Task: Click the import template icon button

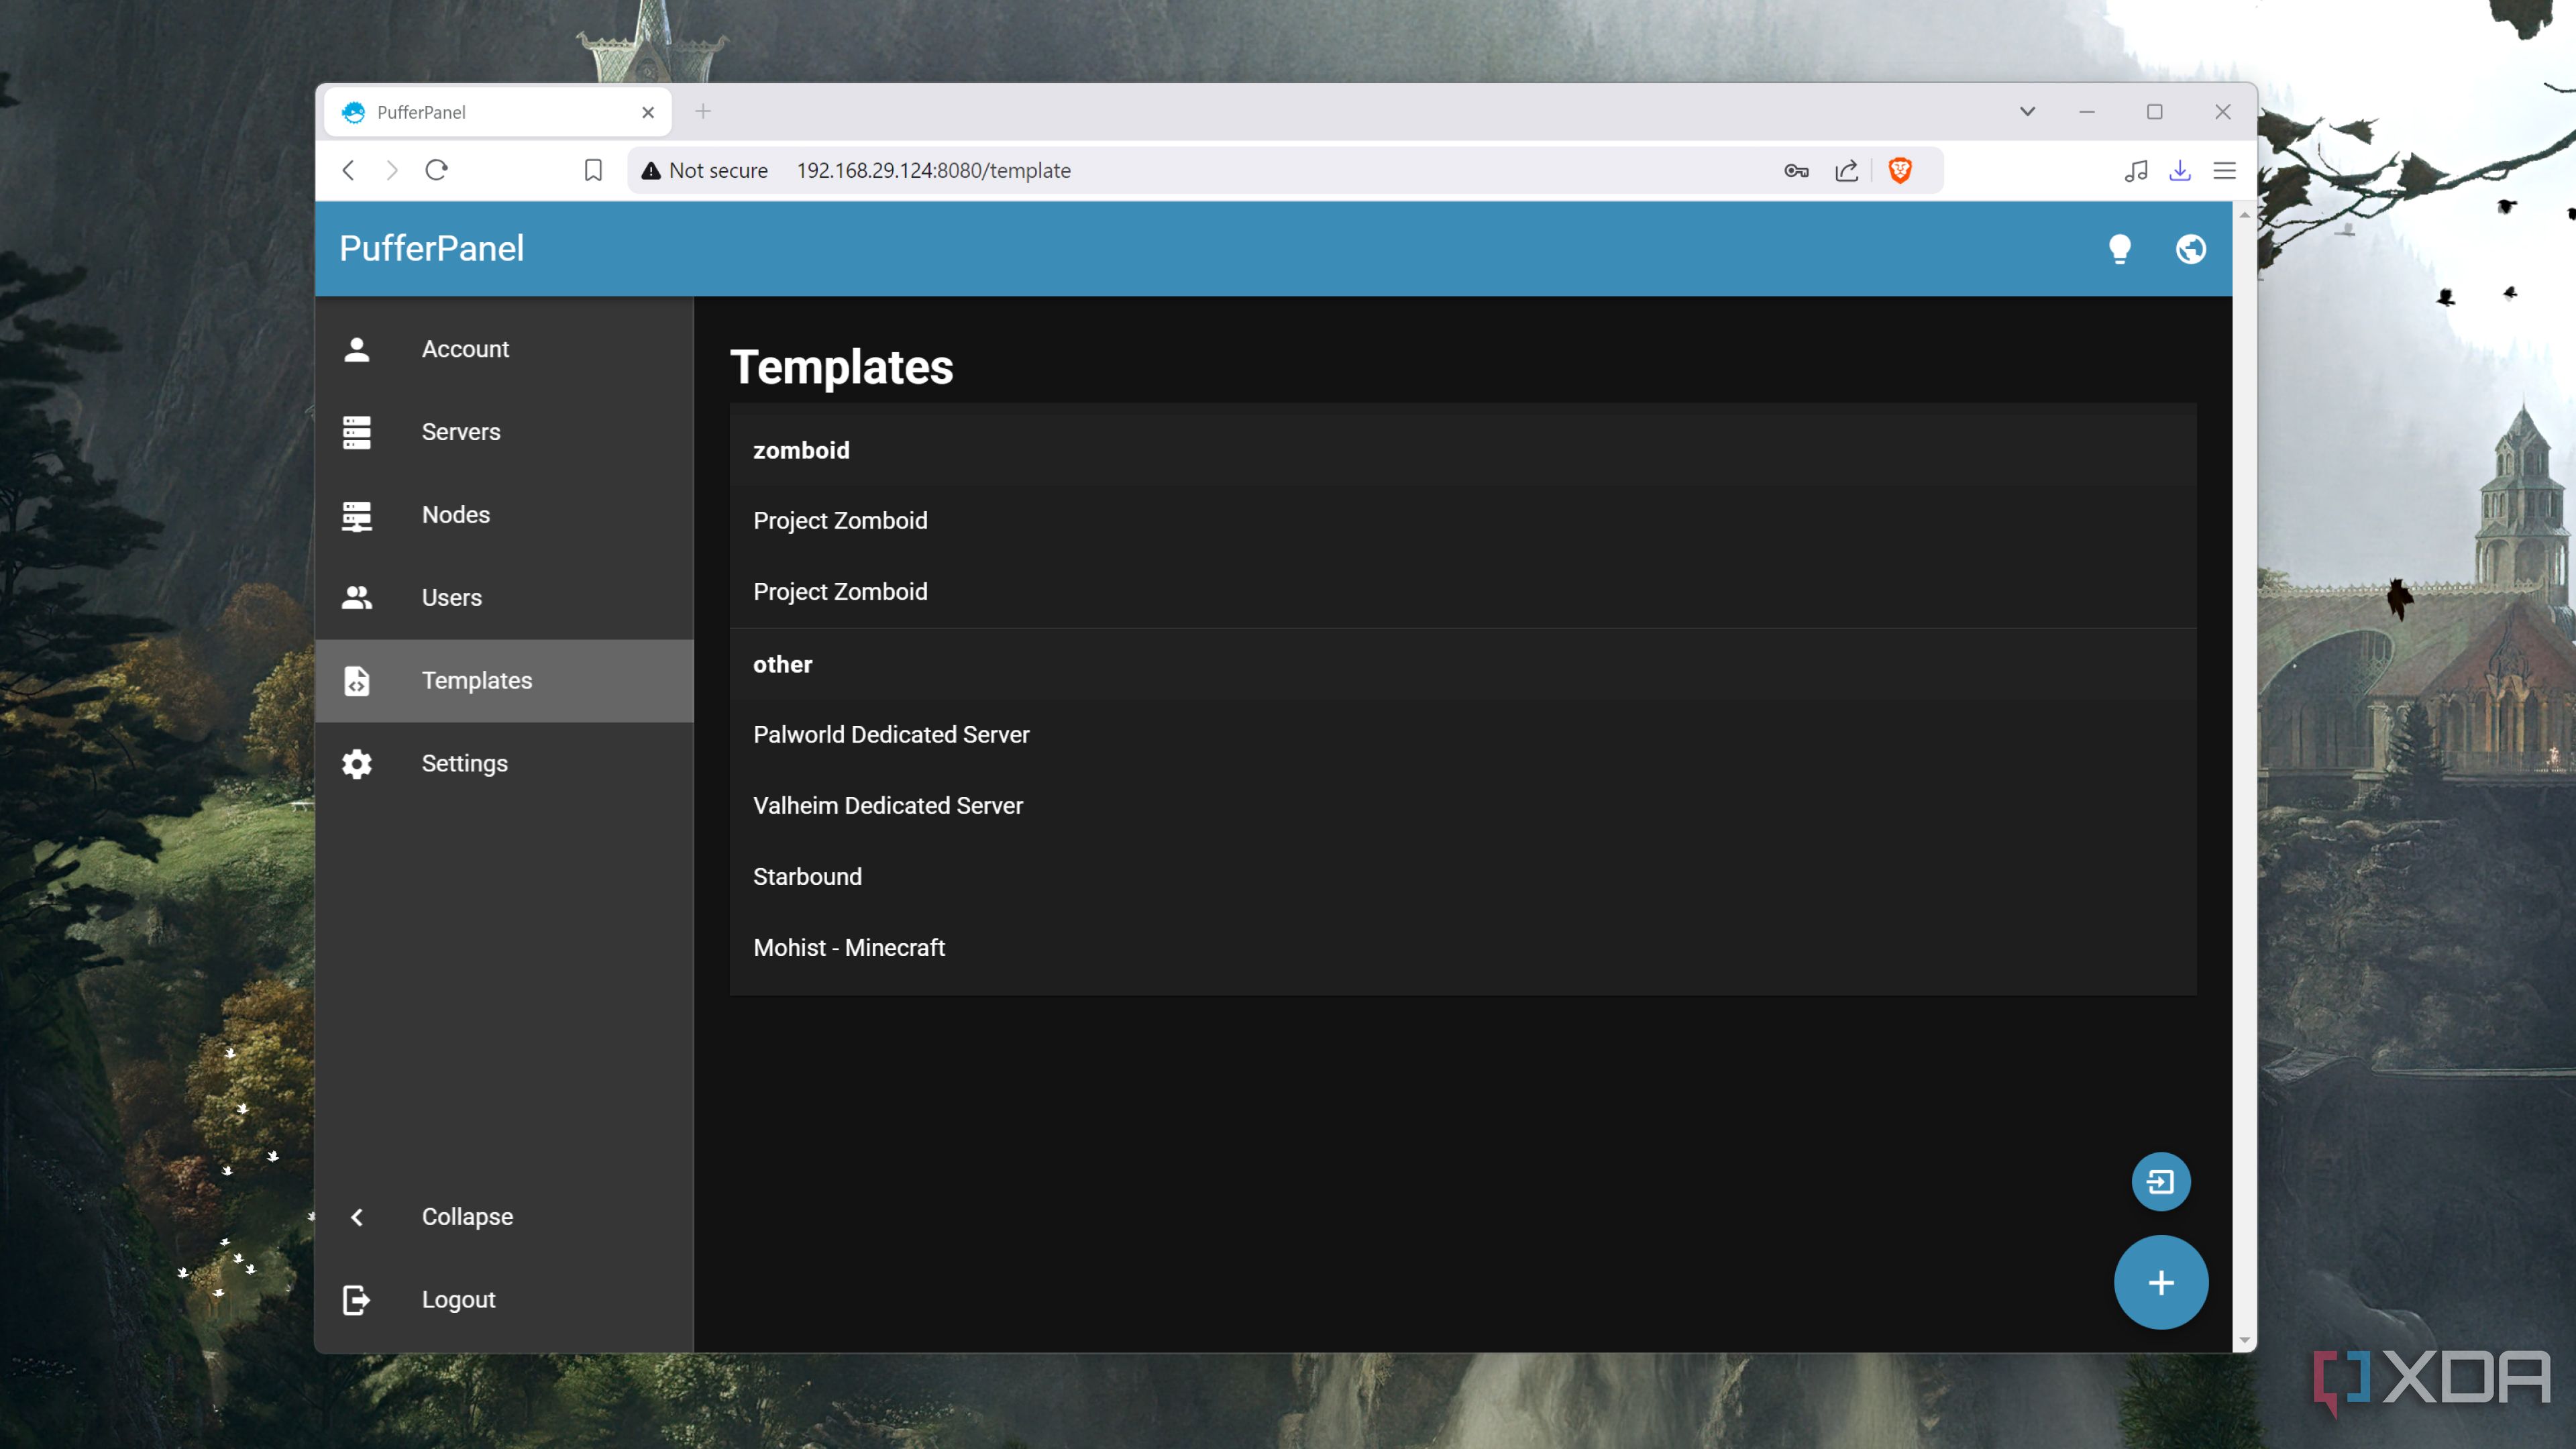Action: click(2160, 1182)
